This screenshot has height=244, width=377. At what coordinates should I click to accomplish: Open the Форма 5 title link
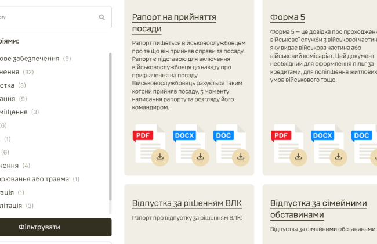coord(288,17)
